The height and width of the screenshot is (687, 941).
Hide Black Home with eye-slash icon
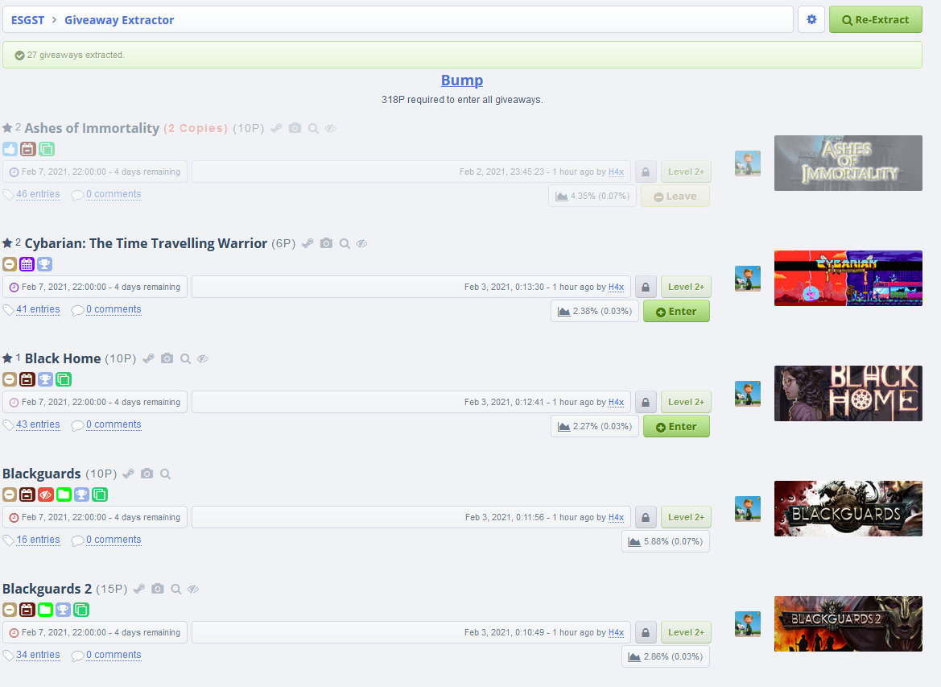(203, 358)
